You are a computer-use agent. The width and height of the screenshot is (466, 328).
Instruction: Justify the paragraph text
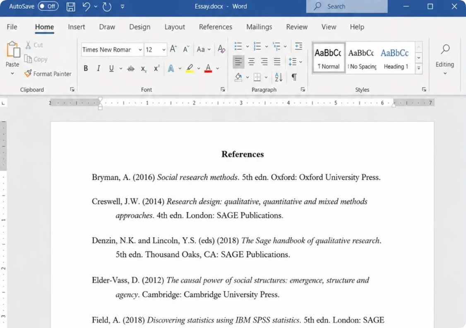click(x=277, y=62)
